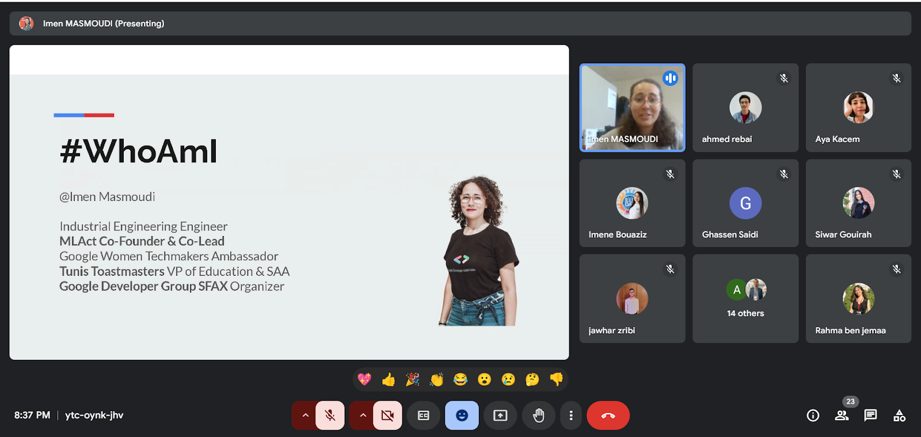
Task: Click the speaking indicator on Imen MASMOUDI tile
Action: tap(671, 78)
